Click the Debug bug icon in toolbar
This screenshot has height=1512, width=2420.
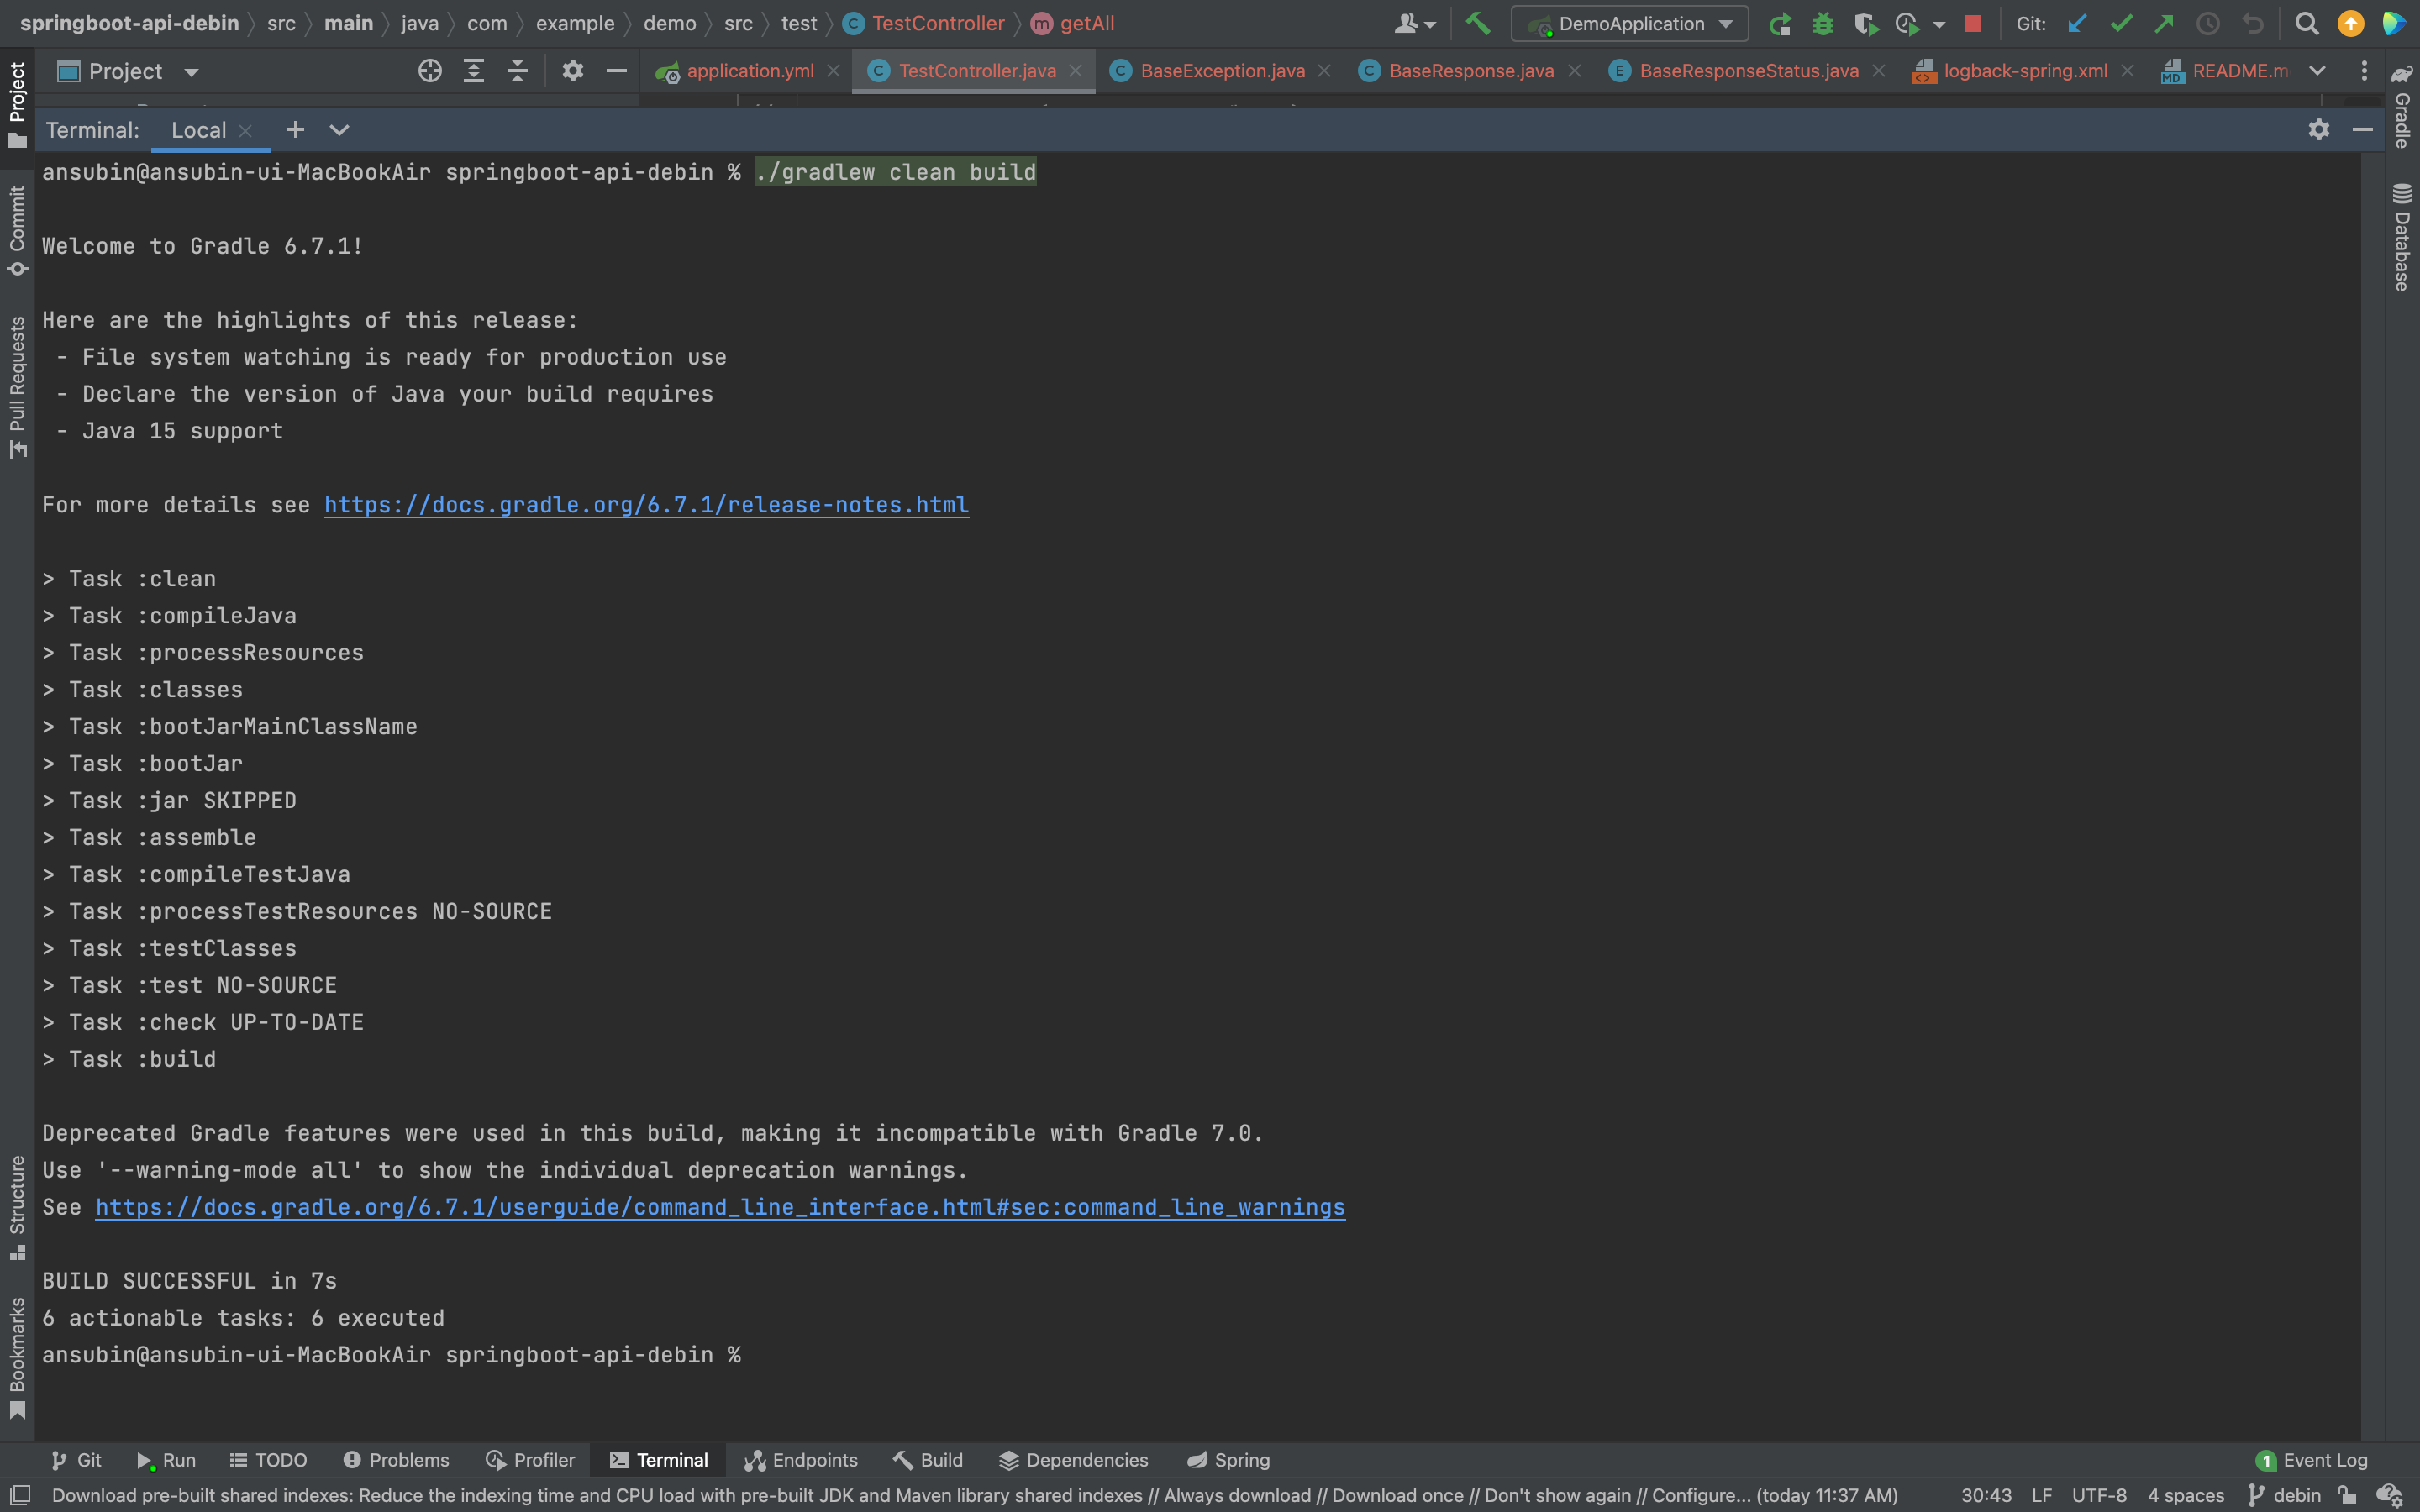(x=1823, y=23)
